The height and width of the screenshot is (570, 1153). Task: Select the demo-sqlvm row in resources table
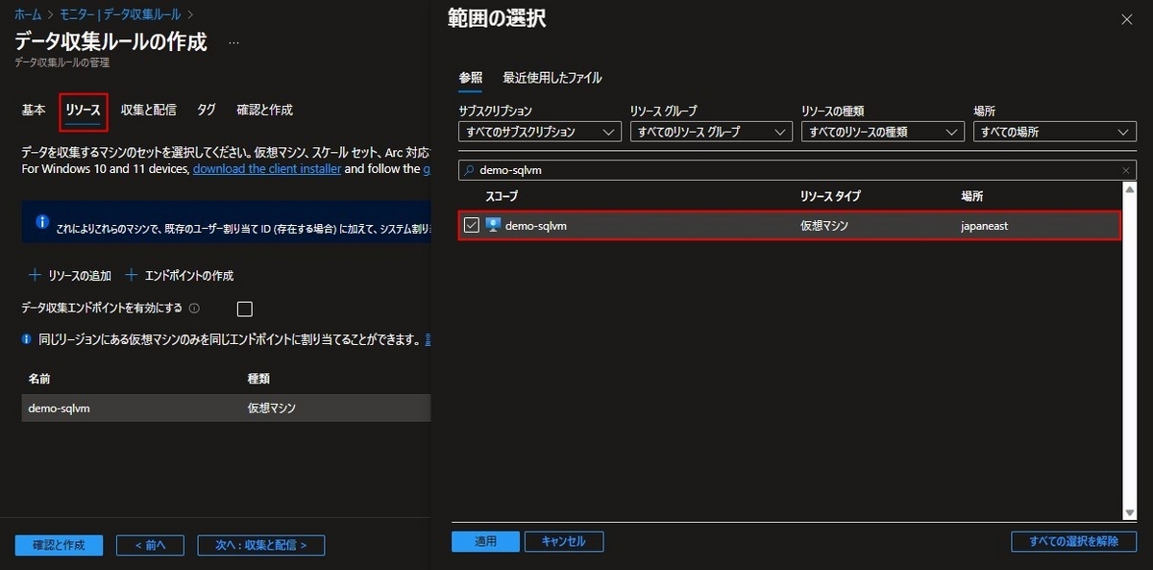pyautogui.click(x=226, y=409)
